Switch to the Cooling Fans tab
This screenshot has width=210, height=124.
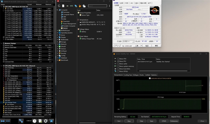[x=128, y=75]
